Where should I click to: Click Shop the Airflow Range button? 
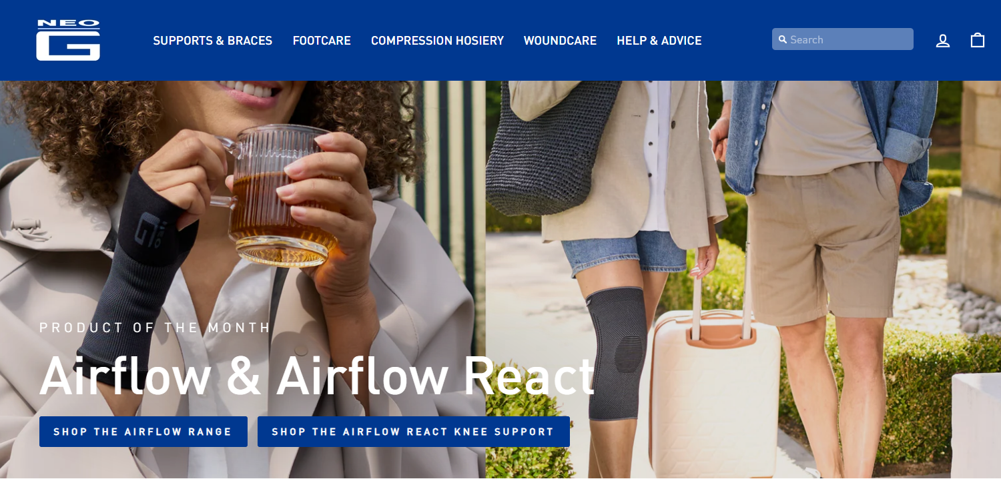pos(143,432)
